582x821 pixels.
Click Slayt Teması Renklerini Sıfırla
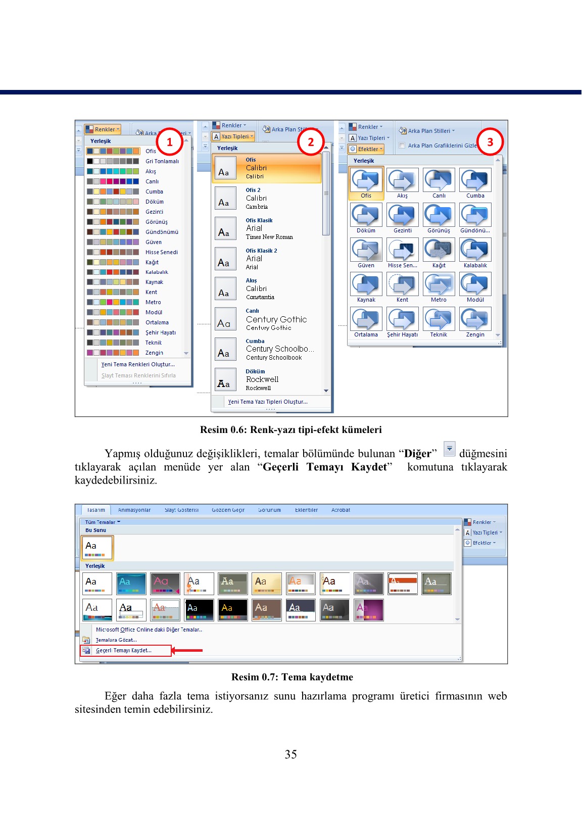138,375
